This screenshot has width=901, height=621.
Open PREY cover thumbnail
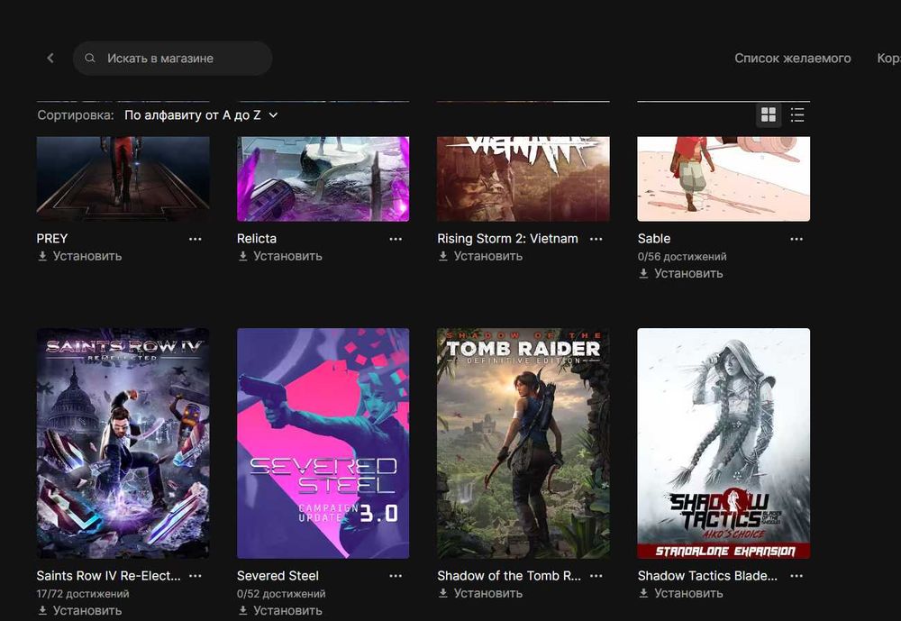point(123,178)
